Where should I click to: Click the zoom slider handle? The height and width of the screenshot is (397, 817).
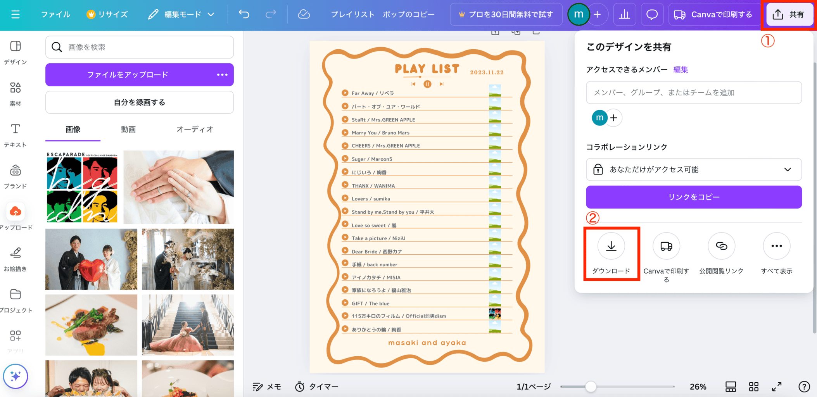click(591, 387)
